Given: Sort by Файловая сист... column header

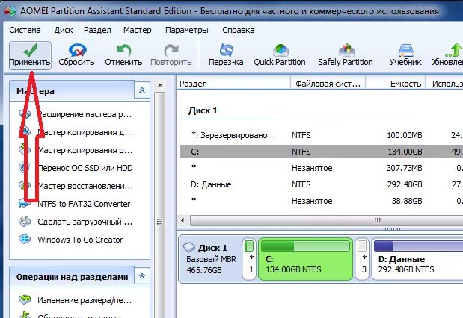Looking at the screenshot, I should pos(328,84).
